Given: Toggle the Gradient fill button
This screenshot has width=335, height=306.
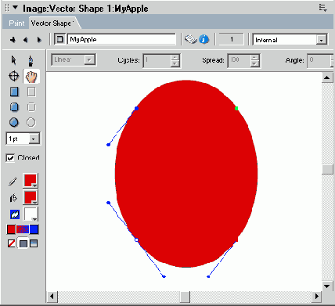Looking at the screenshot, I should point(34,243).
